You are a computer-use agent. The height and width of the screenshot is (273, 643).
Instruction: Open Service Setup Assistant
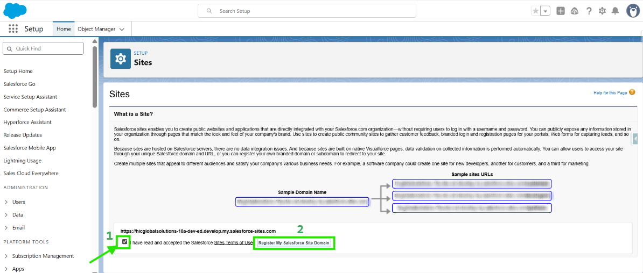[x=30, y=97]
